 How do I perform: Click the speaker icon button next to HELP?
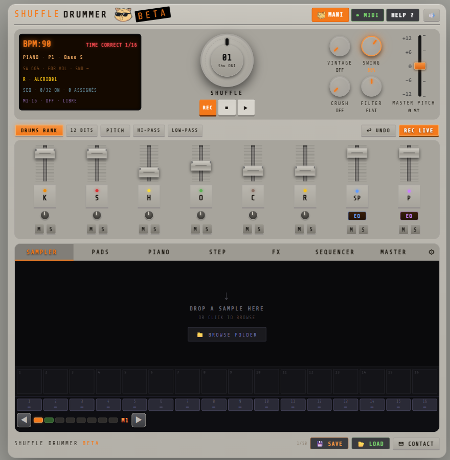point(432,15)
